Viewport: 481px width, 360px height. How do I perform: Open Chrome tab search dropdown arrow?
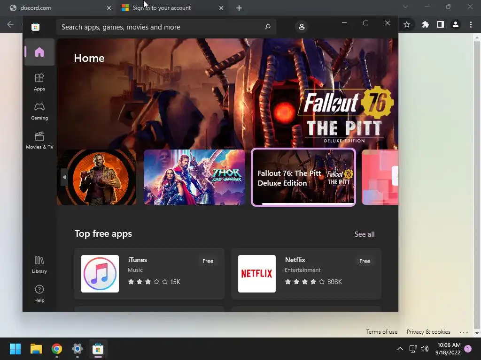[405, 7]
